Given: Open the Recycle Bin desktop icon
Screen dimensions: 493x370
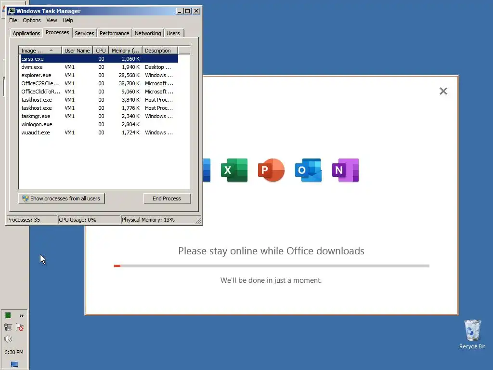Looking at the screenshot, I should (472, 334).
